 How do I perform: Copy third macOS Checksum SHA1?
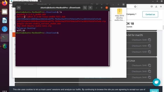pos(150,52)
